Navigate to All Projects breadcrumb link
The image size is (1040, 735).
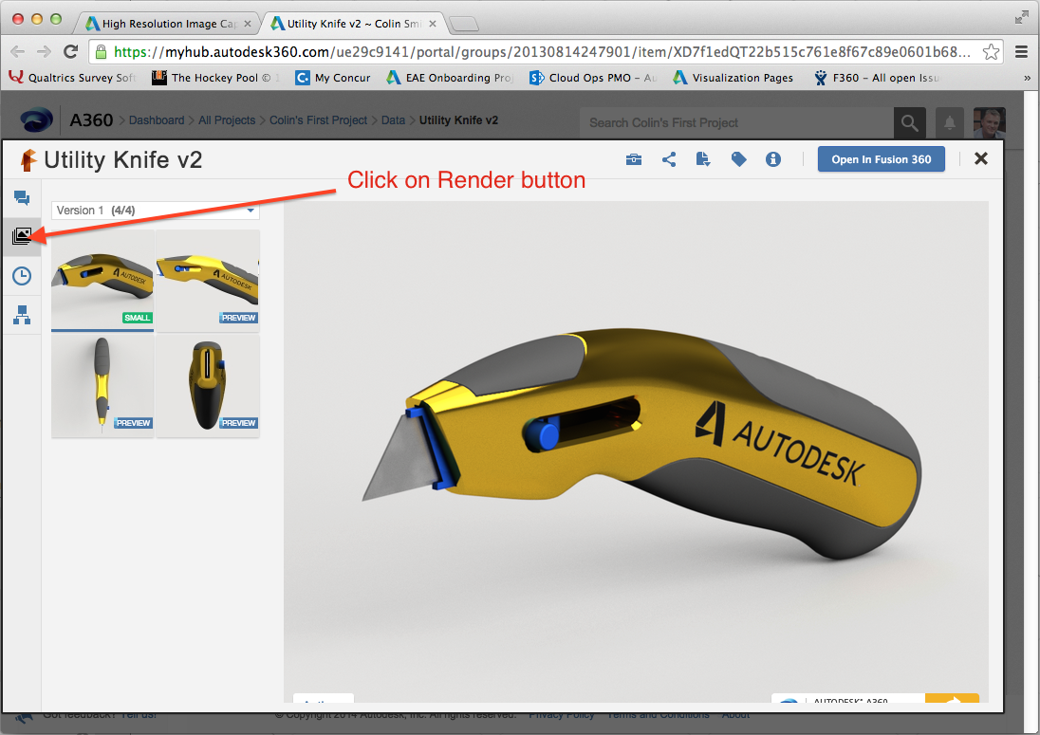[x=225, y=120]
